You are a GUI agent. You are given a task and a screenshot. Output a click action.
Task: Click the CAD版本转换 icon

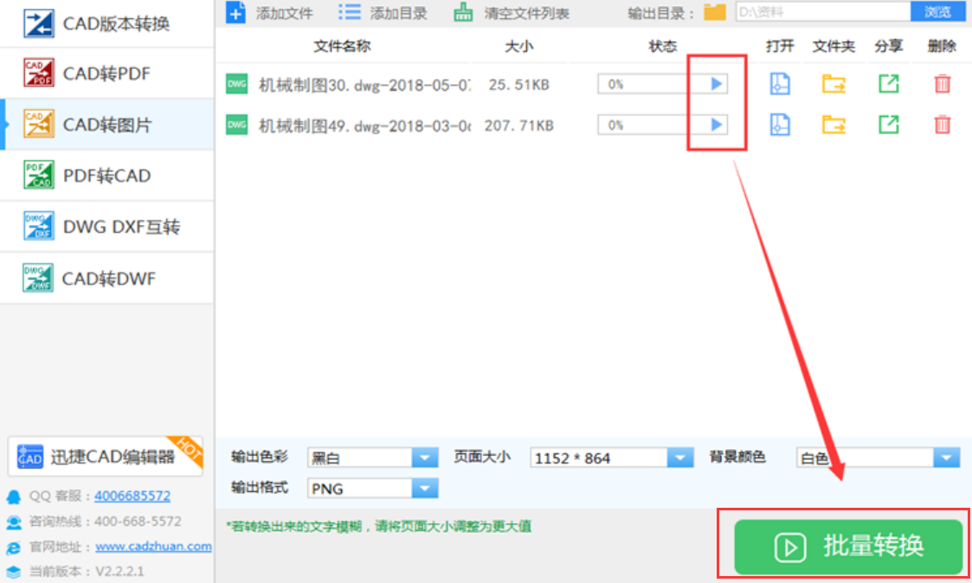coord(38,23)
